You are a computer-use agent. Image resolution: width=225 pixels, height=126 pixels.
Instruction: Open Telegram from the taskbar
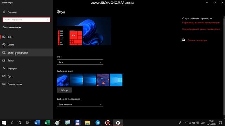click(98, 123)
